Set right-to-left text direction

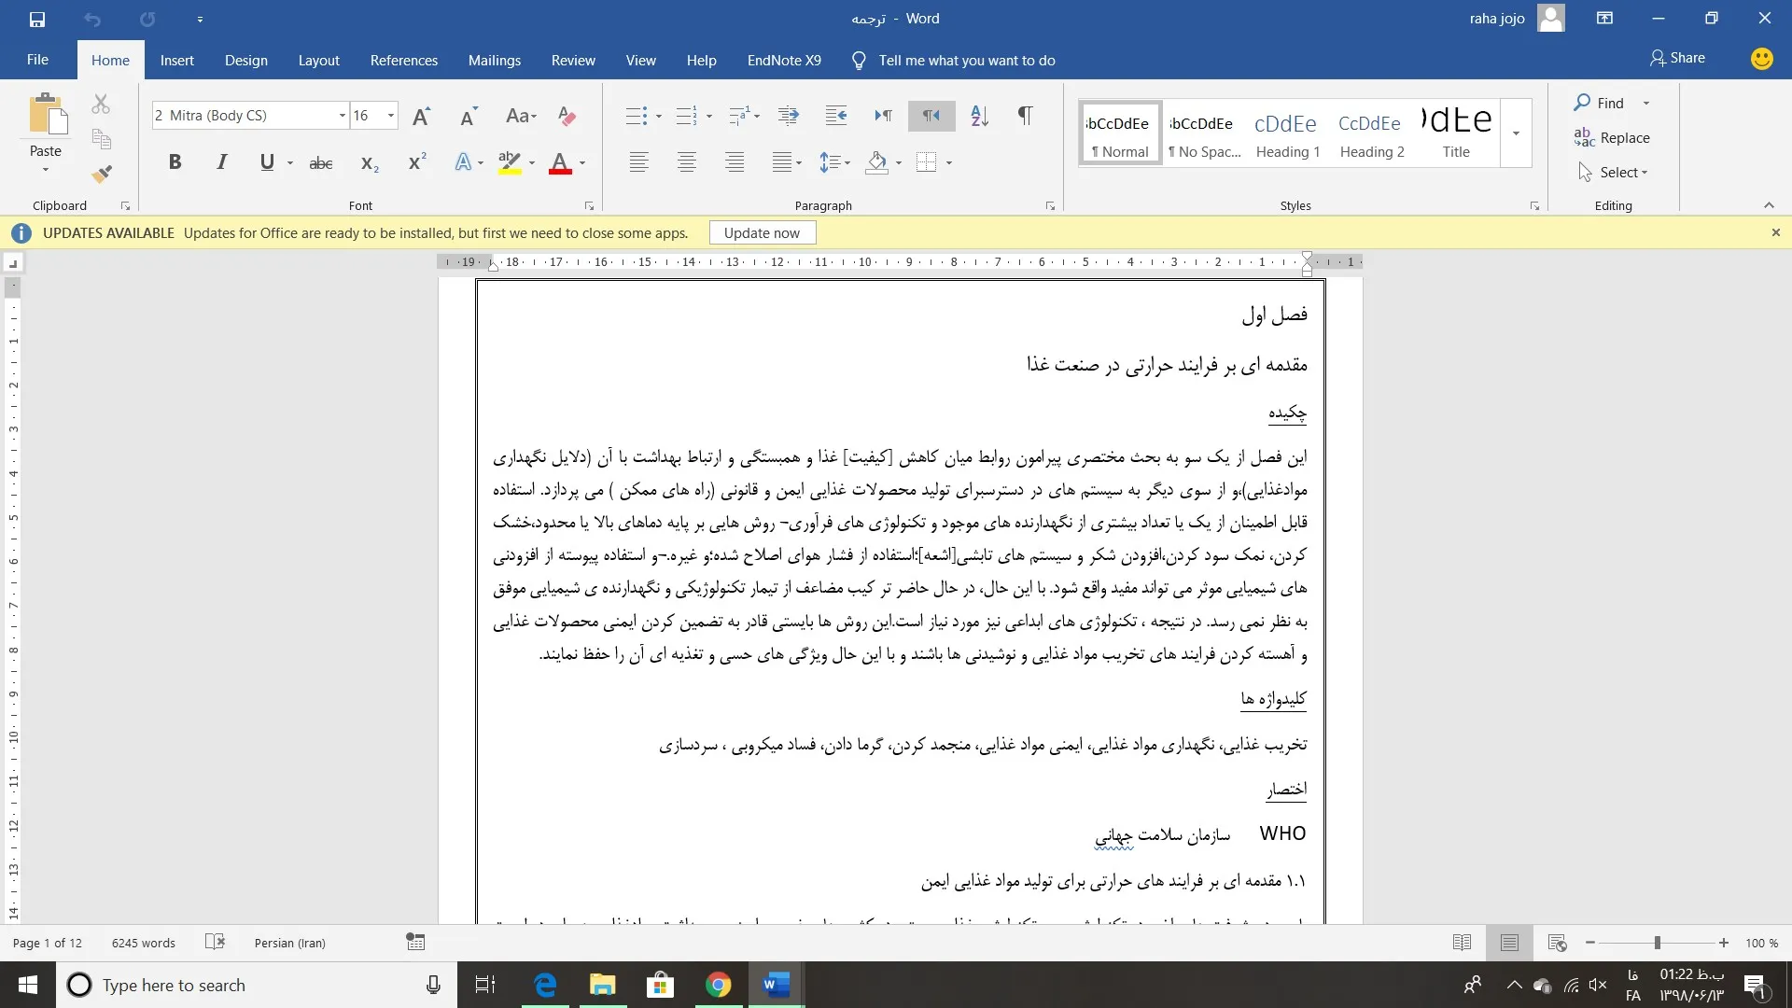pos(931,116)
